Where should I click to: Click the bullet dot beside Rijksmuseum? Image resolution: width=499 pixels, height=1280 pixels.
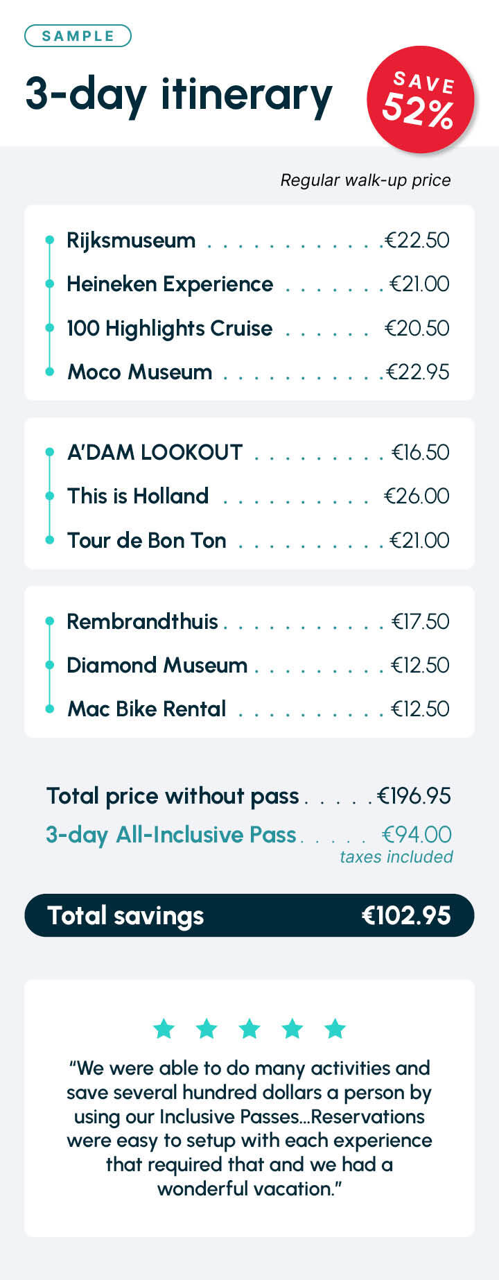[49, 240]
